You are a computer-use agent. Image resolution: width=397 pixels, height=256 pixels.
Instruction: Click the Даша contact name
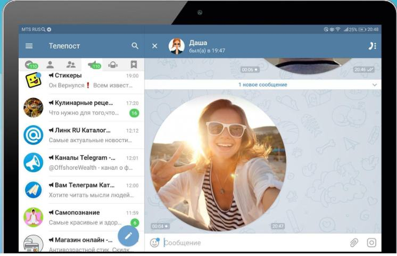[198, 43]
